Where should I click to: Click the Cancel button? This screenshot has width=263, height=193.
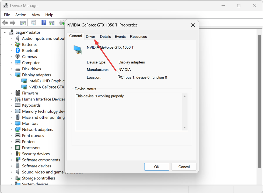(184, 167)
